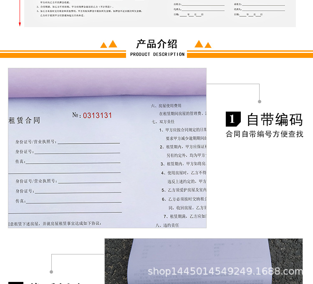Click the black number 1 badge
Screen dimensions: 313x284
pos(233,119)
